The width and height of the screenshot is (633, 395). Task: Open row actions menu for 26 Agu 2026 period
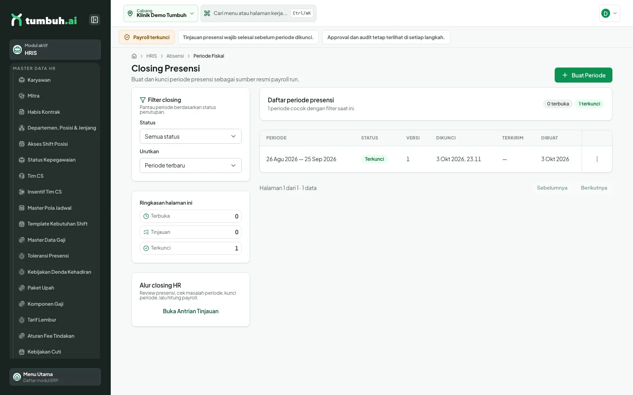pyautogui.click(x=597, y=159)
